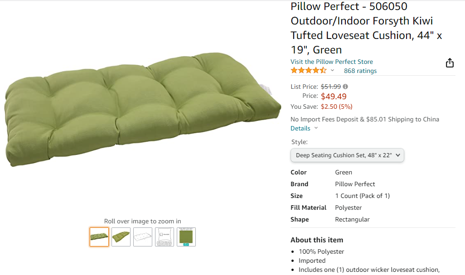The height and width of the screenshot is (275, 465).
Task: Click the struck-through $51.99 list price
Action: tap(330, 87)
